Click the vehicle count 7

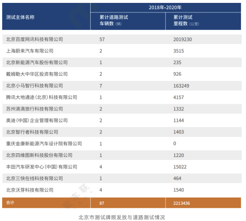[101, 86]
